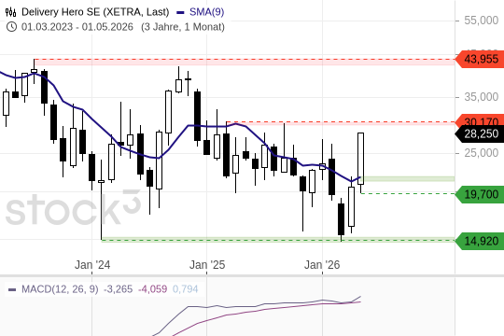Image resolution: width=504 pixels, height=336 pixels.
Task: Click the green 19,700 support price label
Action: tap(480, 194)
